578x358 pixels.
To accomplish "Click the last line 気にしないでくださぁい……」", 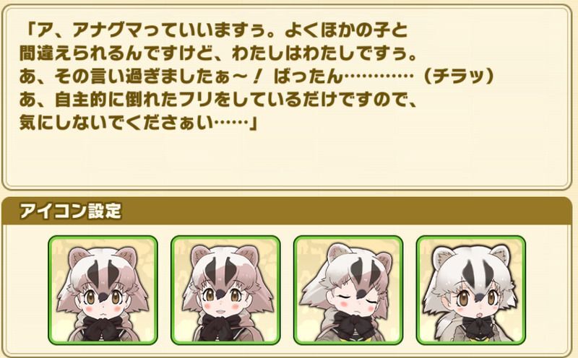I will [x=139, y=122].
